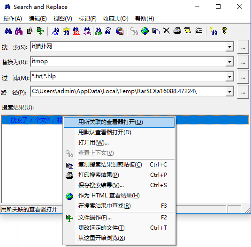Toggle the search ZIP files option
The width and height of the screenshot is (251, 247).
[x=98, y=31]
